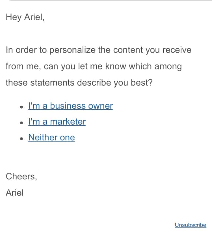The height and width of the screenshot is (241, 212).
Task: Click the word "content" in the paragraph
Action: [x=128, y=50]
